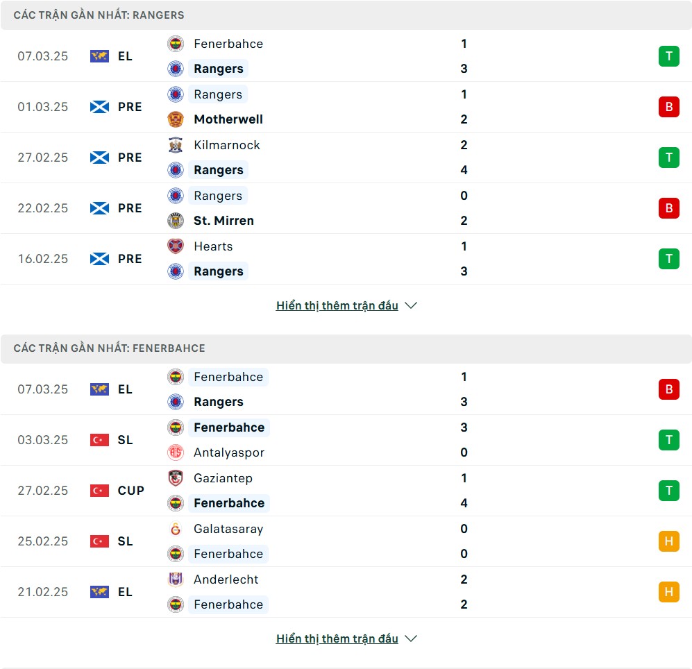692x669 pixels.
Task: Click the Hearts club crest icon
Action: [x=176, y=246]
